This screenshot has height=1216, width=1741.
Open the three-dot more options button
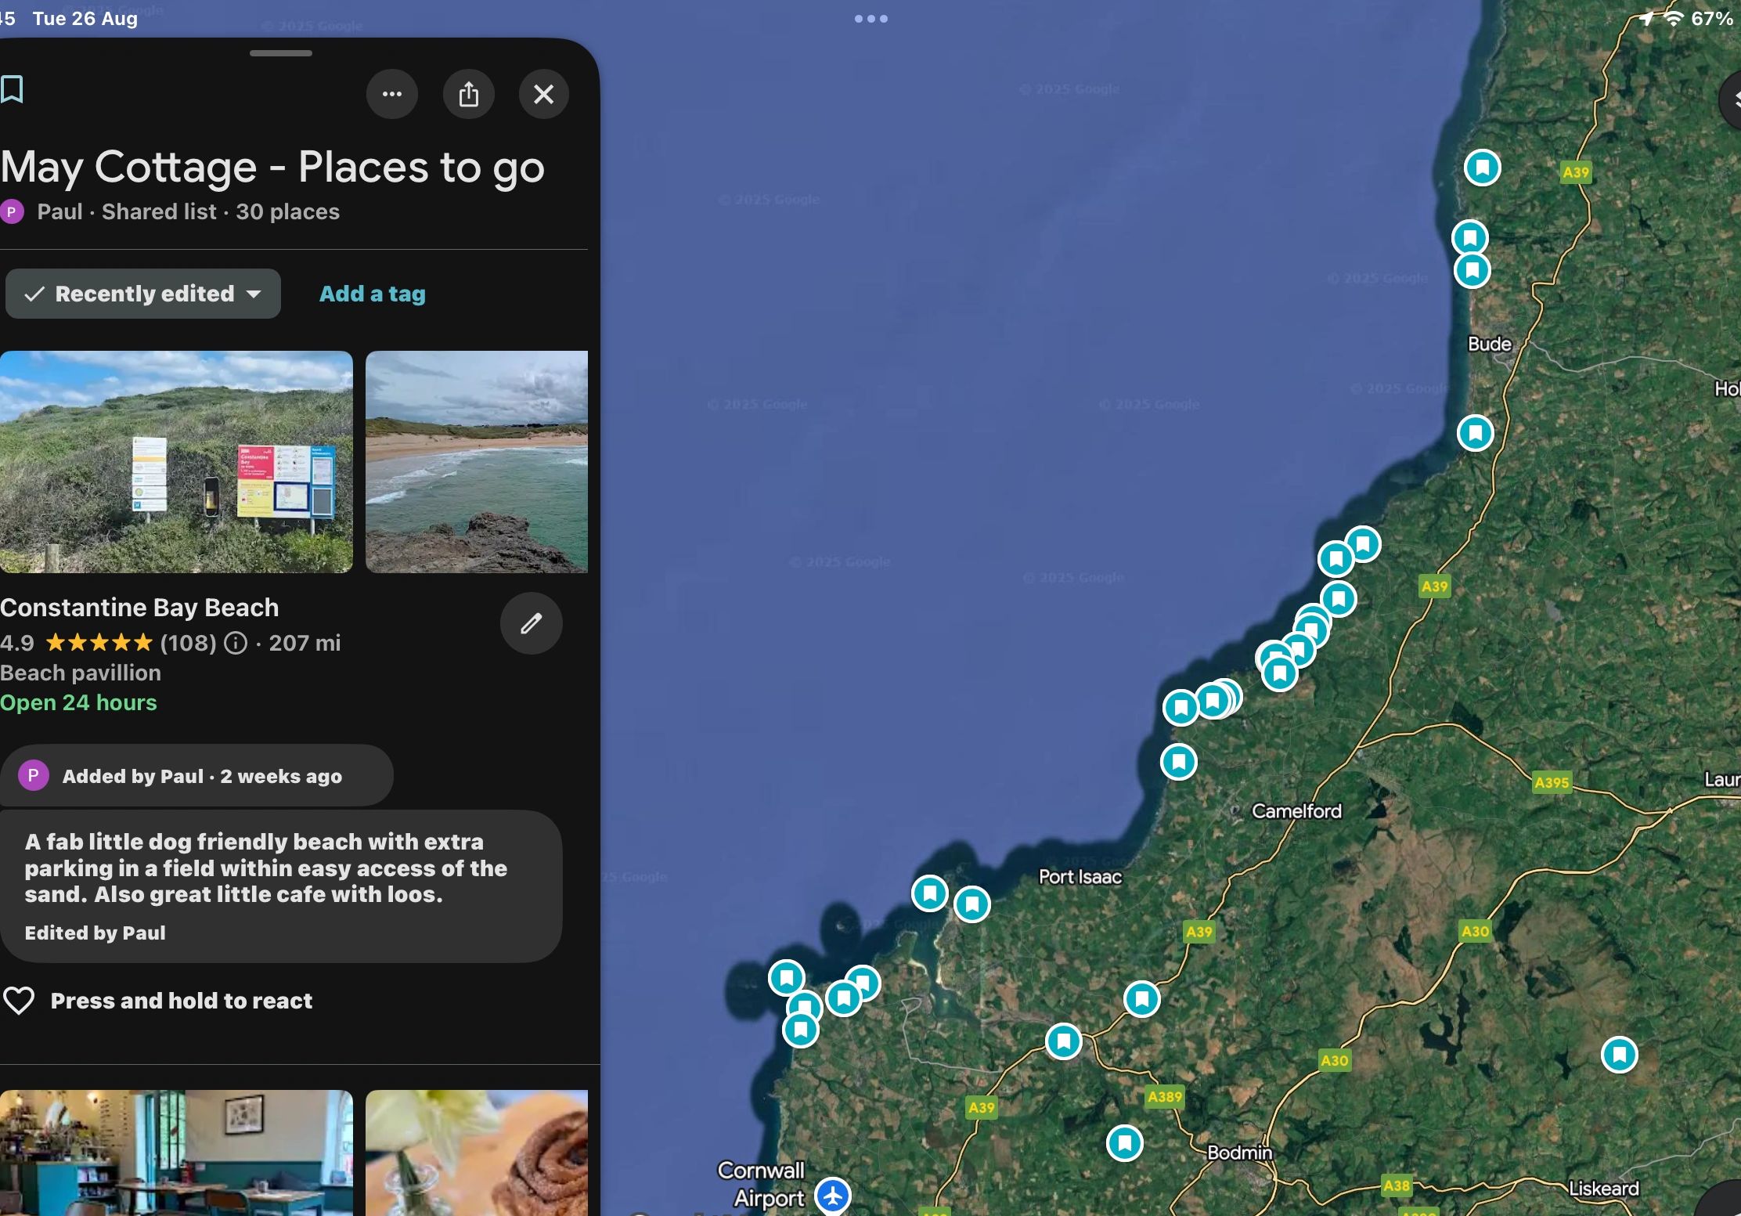(392, 94)
